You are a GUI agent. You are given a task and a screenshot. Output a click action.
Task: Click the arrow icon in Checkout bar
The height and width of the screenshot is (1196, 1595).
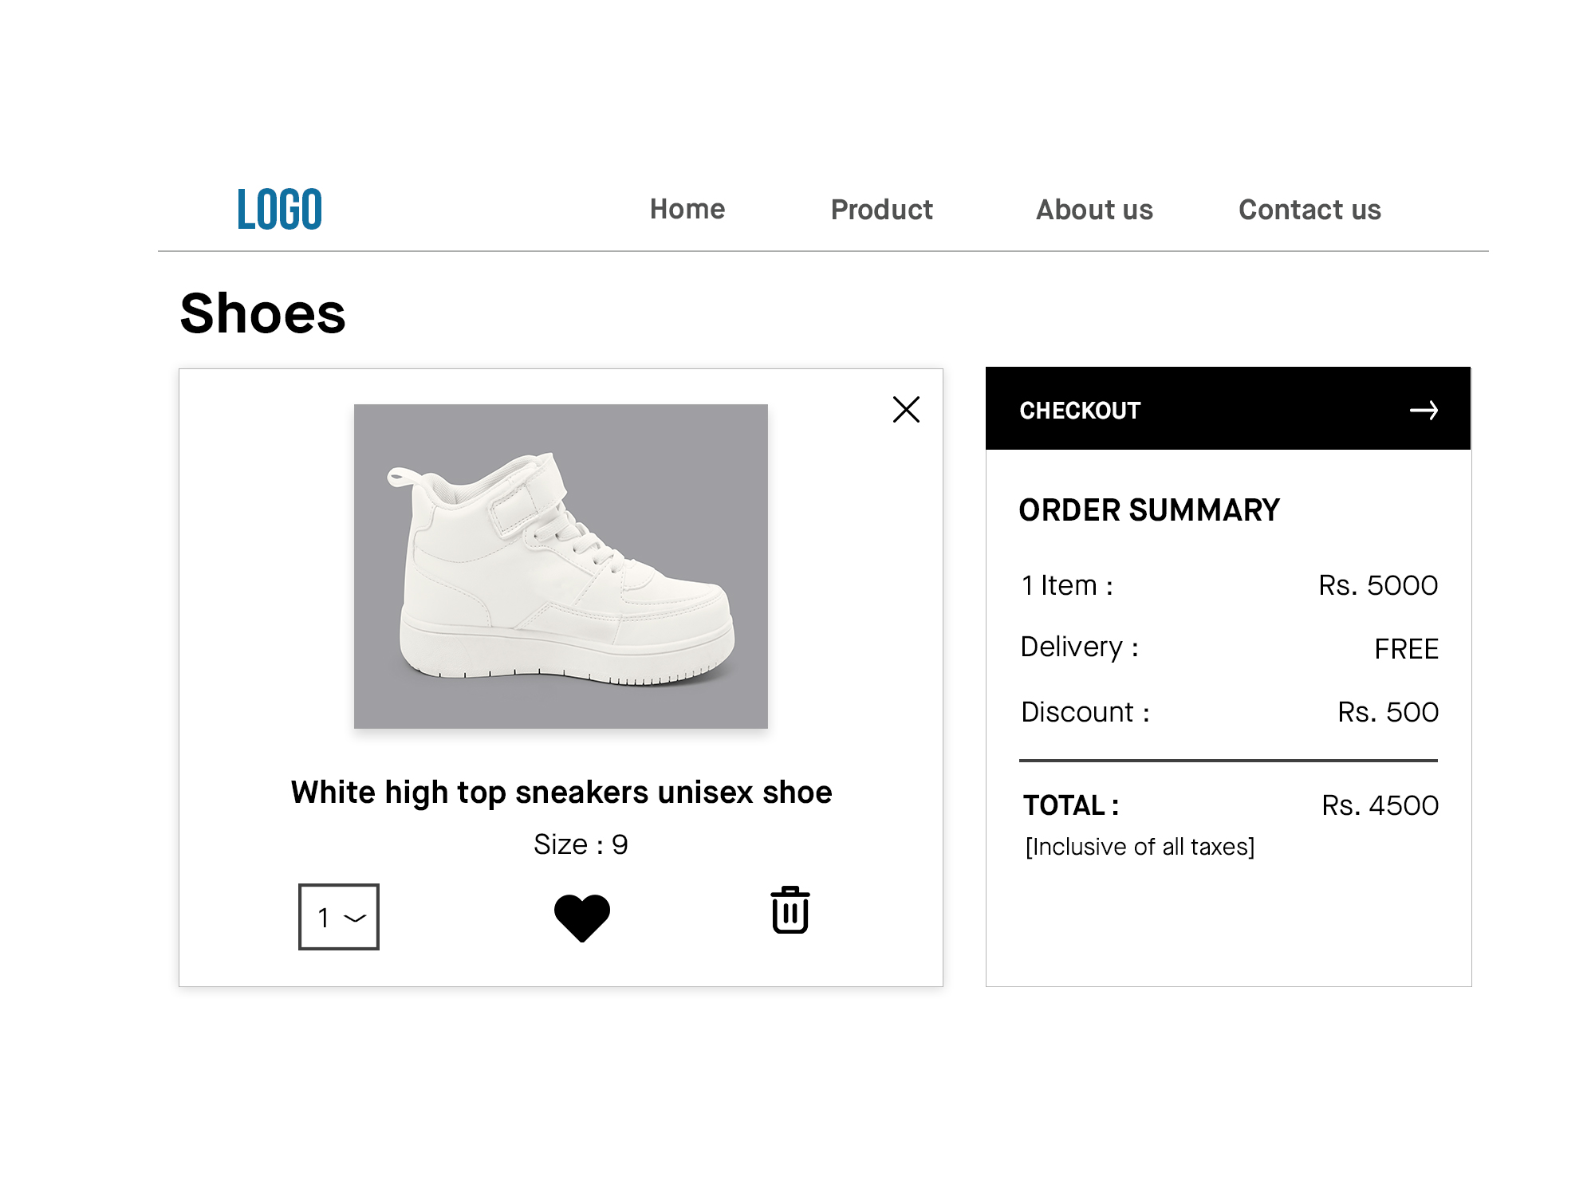pos(1424,410)
